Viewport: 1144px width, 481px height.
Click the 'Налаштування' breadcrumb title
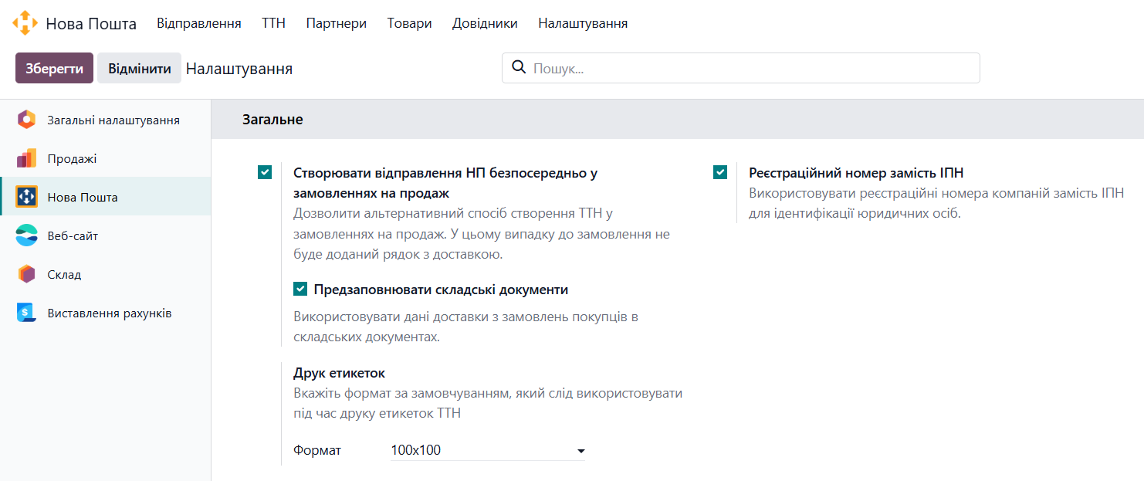tap(239, 69)
